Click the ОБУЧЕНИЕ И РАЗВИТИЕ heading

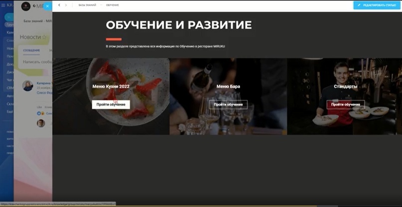(179, 25)
